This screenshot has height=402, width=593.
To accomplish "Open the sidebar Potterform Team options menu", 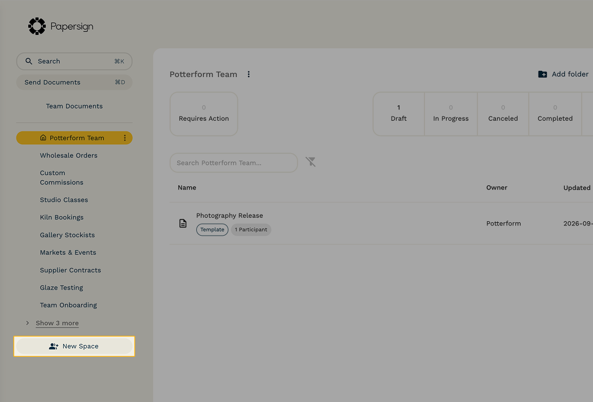I will [125, 138].
